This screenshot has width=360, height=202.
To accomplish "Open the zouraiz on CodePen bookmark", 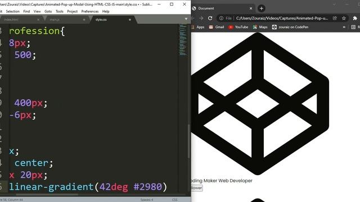I will pos(290,27).
